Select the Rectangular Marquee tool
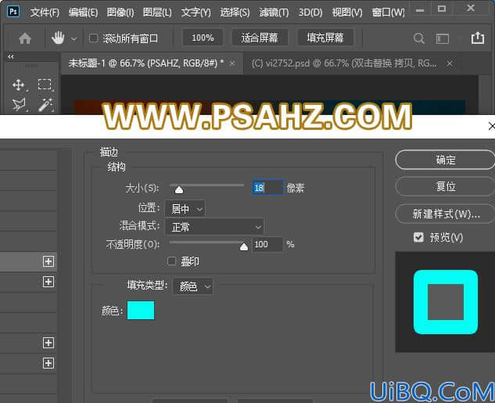495x403 pixels. 45,85
